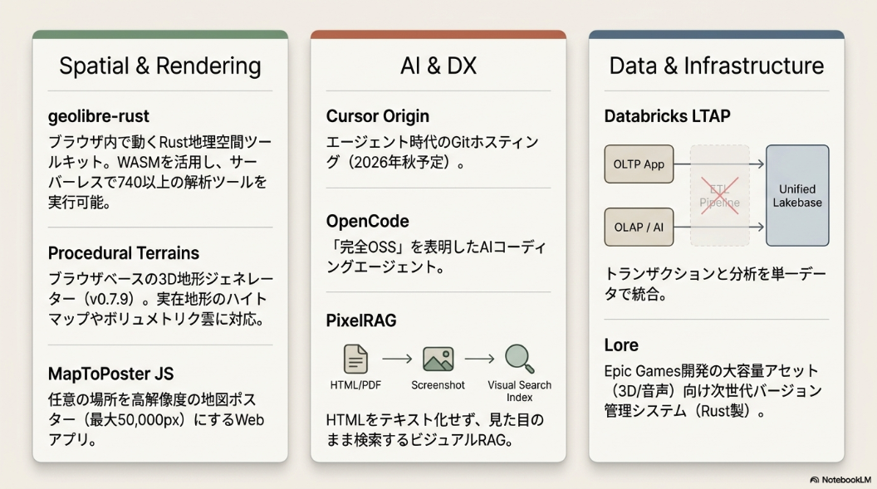
Task: Click the Visual Search Index label
Action: point(520,391)
